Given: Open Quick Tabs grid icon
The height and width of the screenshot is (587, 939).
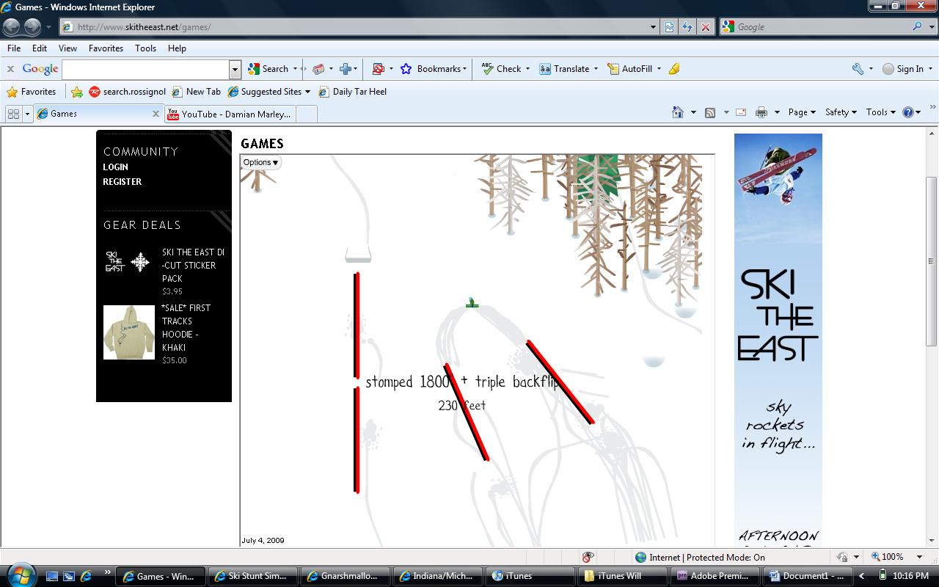Looking at the screenshot, I should coord(12,114).
